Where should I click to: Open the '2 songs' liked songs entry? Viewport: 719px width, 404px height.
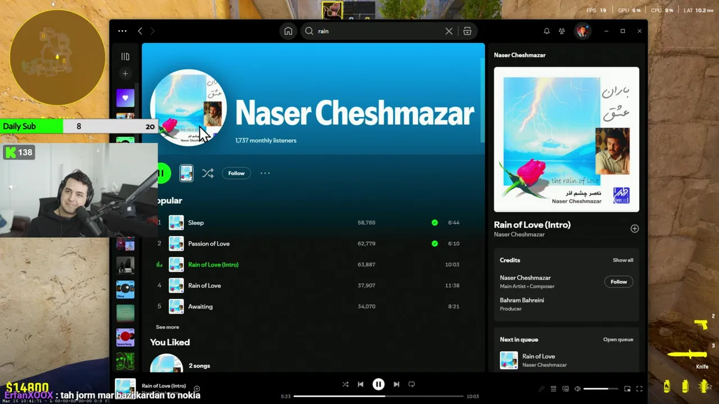[x=199, y=366]
